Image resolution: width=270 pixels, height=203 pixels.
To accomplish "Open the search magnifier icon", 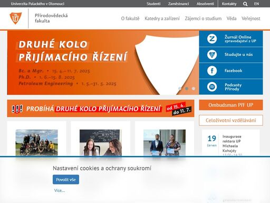I will [x=245, y=4].
